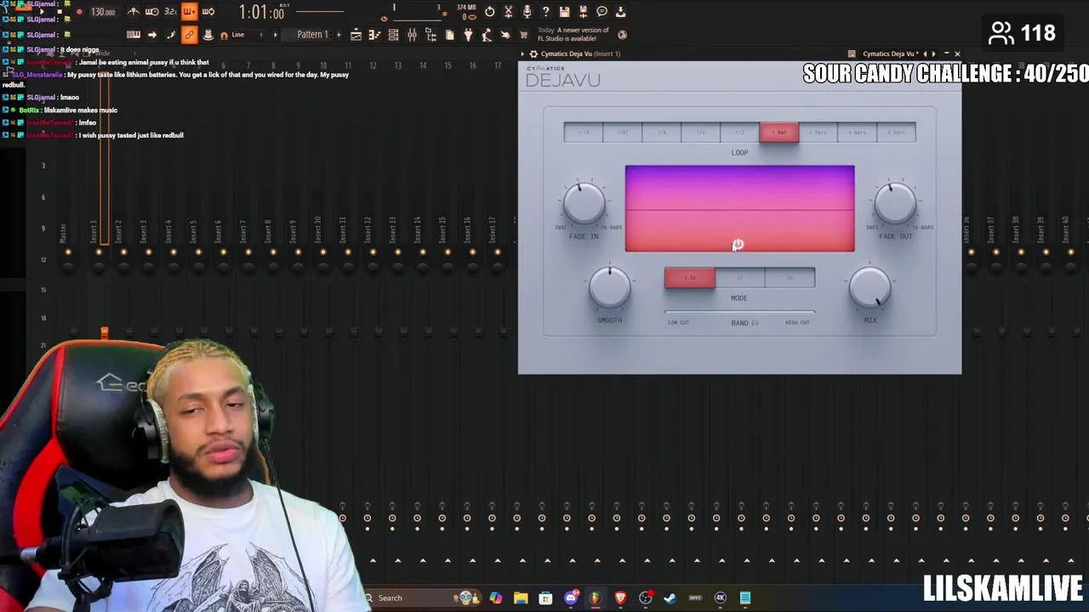This screenshot has height=612, width=1089.
Task: Toggle the metronome icon in top toolbar
Action: (x=133, y=12)
